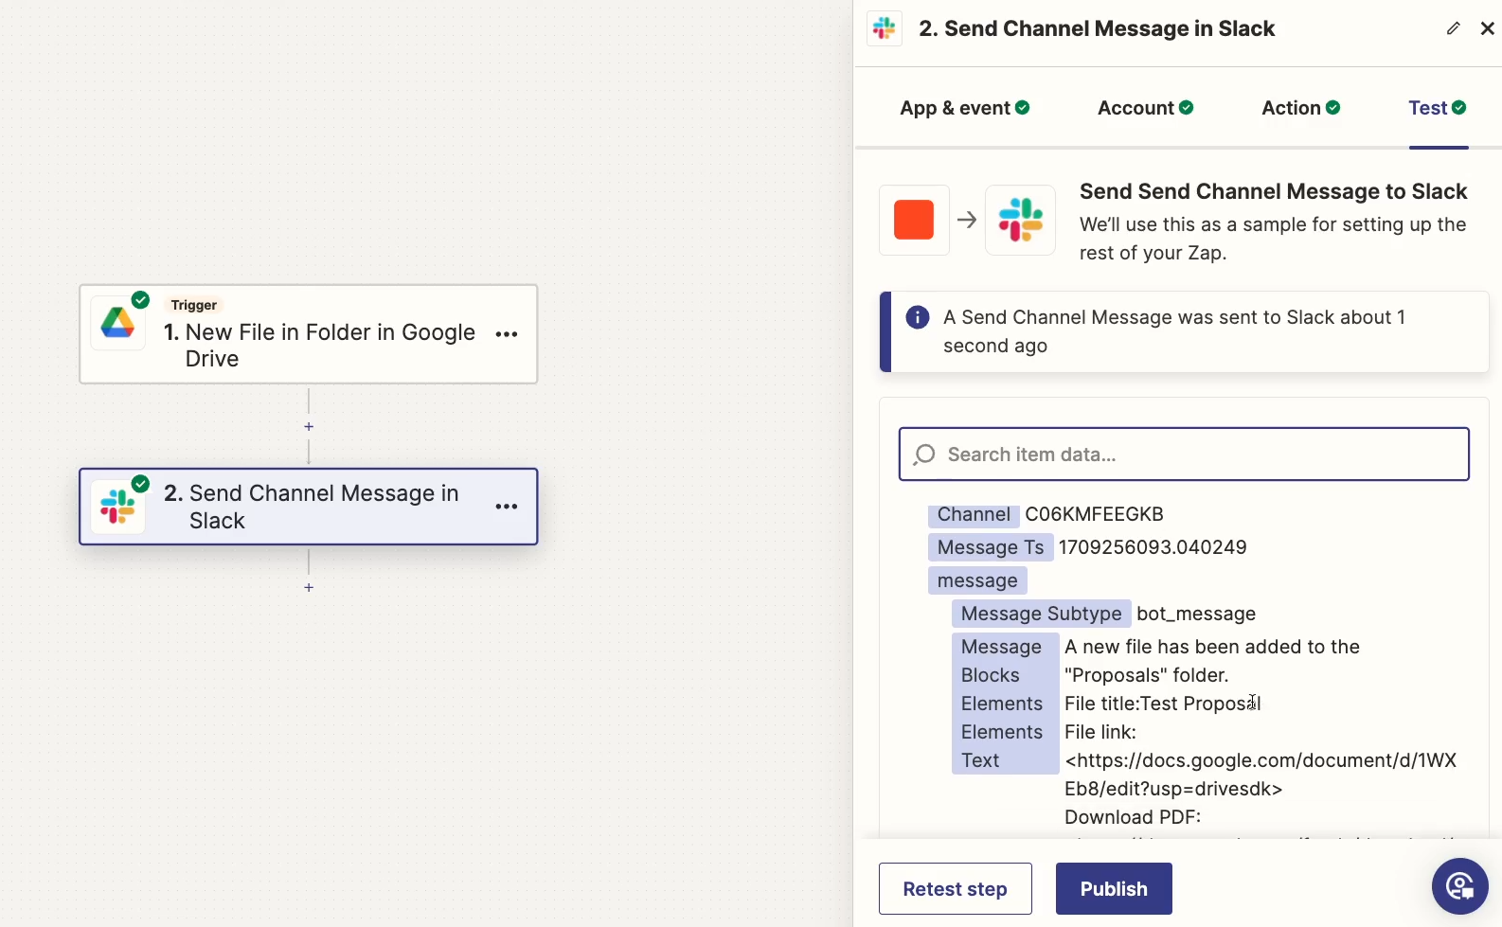Viewport: 1502px width, 927px height.
Task: Click green check on Action tab
Action: tap(1333, 108)
